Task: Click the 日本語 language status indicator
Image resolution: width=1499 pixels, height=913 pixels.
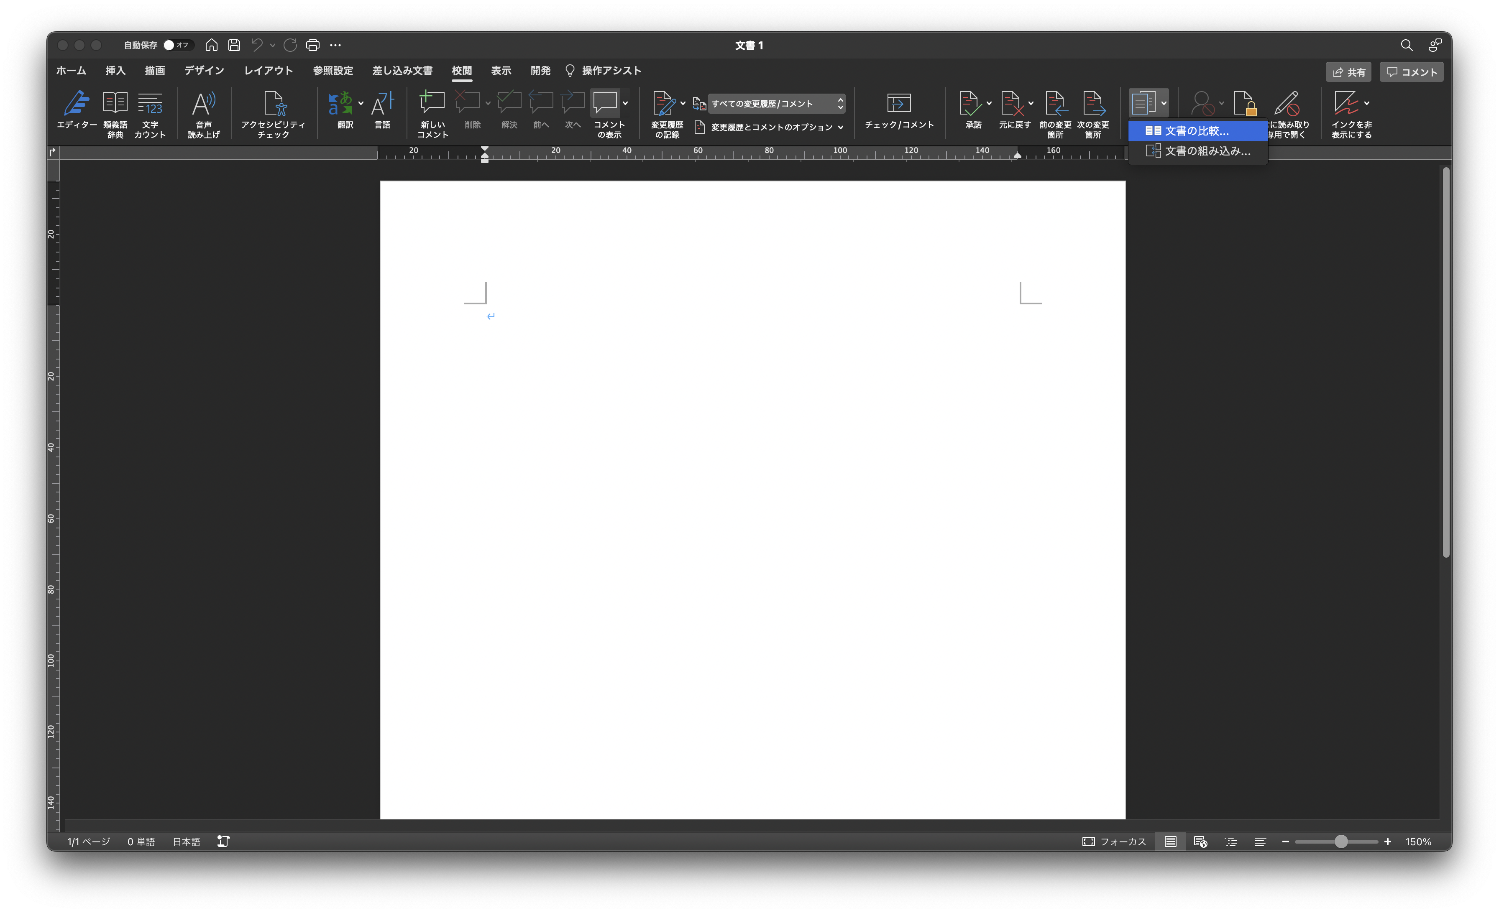Action: click(186, 841)
